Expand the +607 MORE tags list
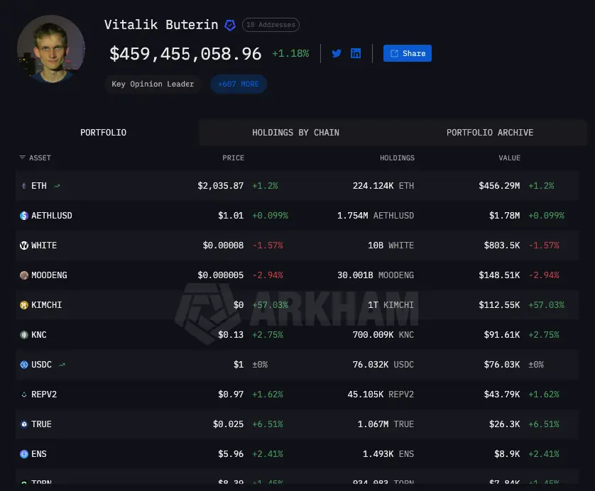Image resolution: width=595 pixels, height=491 pixels. [239, 84]
